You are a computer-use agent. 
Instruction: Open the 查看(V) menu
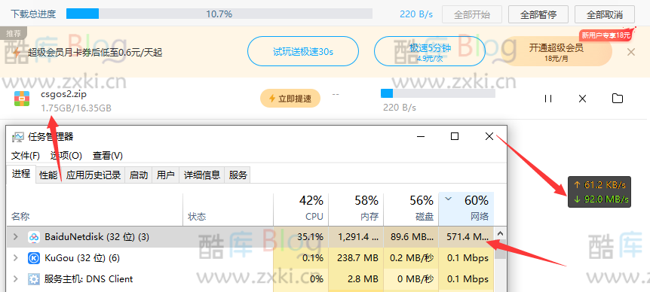click(x=108, y=156)
